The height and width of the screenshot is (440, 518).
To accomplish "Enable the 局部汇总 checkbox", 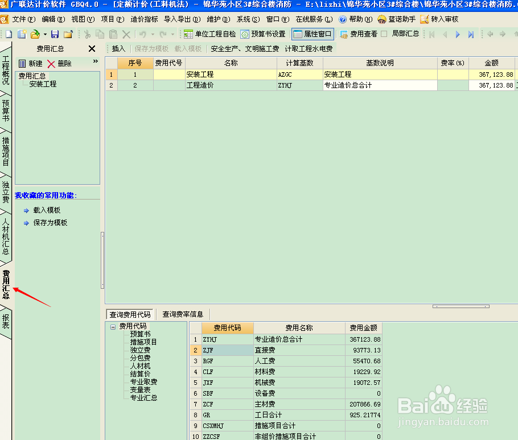I will point(383,33).
